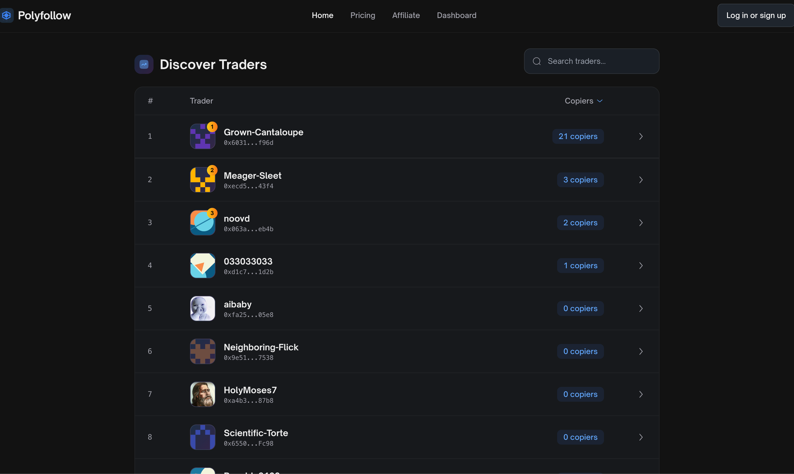The height and width of the screenshot is (474, 794).
Task: Open the Affiliate nav item
Action: 406,15
